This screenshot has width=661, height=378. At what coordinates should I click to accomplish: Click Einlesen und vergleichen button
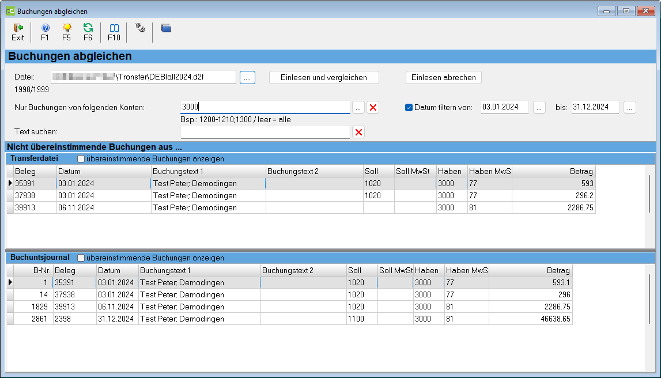pyautogui.click(x=324, y=78)
